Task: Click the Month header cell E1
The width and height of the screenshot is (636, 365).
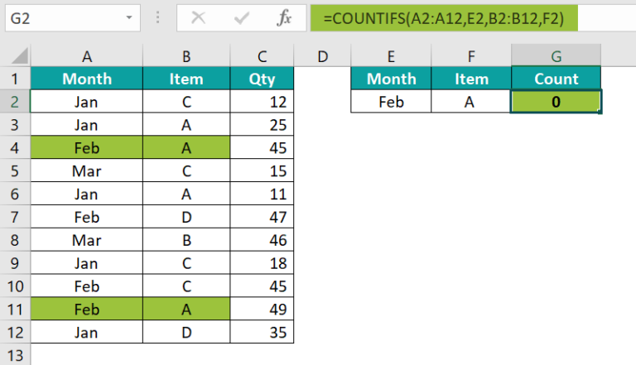Action: coord(391,79)
